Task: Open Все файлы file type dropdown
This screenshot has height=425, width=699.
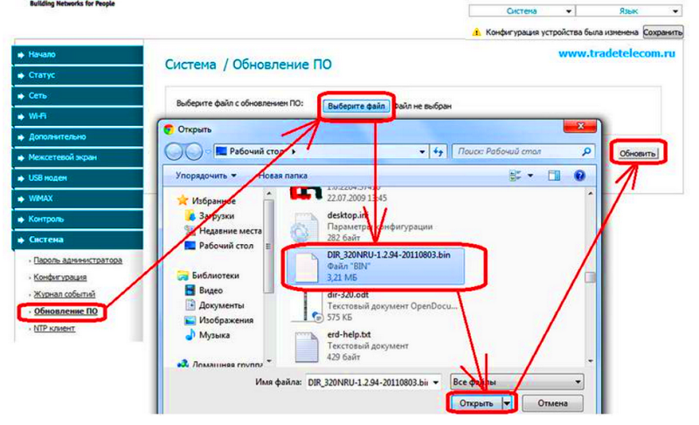Action: click(516, 382)
